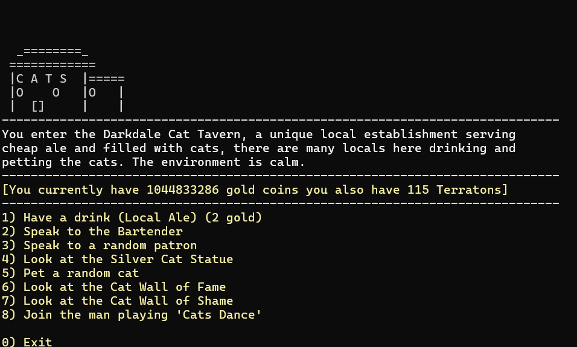Image resolution: width=577 pixels, height=347 pixels.
Task: Select 'Speak to a random patron'
Action: pyautogui.click(x=100, y=246)
